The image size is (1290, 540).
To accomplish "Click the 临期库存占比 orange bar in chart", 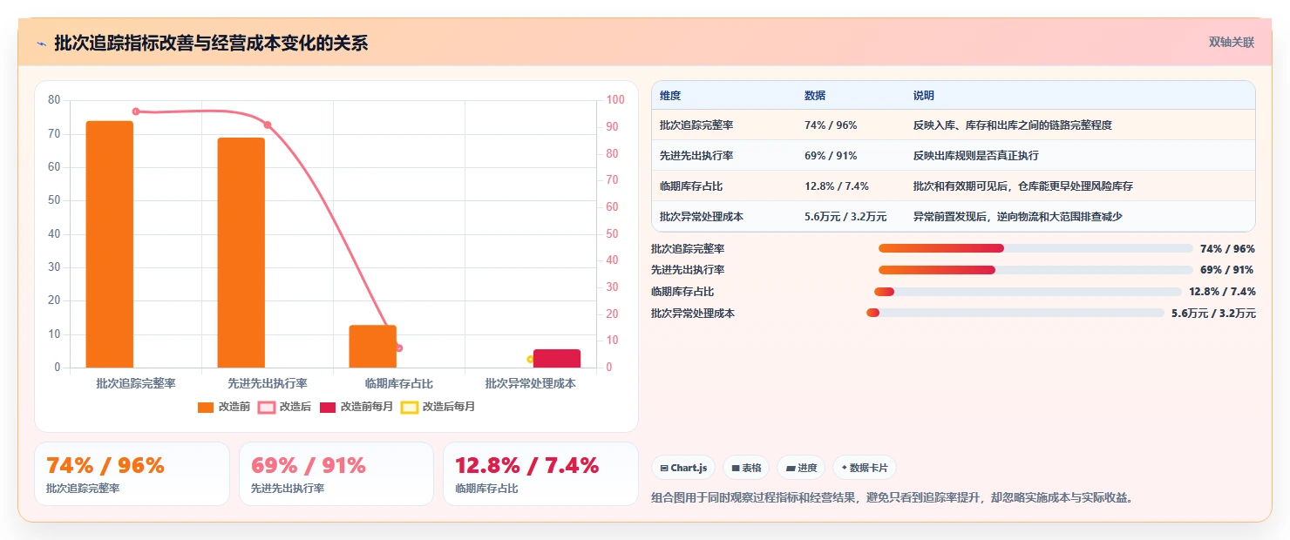I will coord(373,347).
